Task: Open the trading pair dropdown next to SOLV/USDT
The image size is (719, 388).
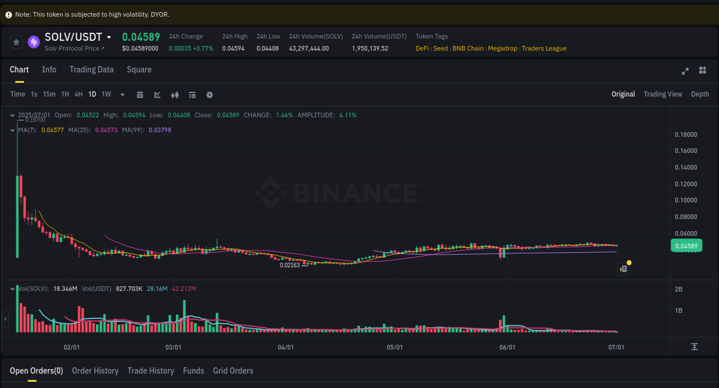Action: tap(109, 36)
